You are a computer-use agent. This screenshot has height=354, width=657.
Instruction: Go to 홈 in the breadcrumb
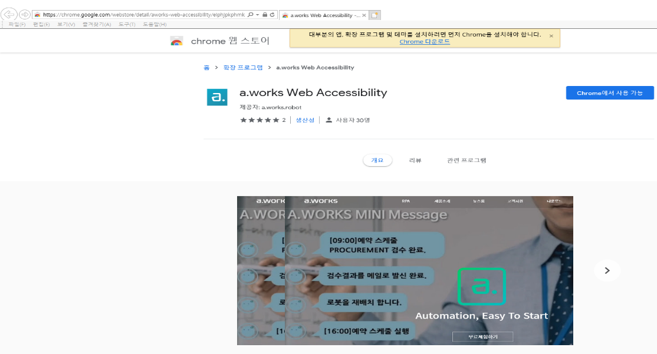pos(206,67)
